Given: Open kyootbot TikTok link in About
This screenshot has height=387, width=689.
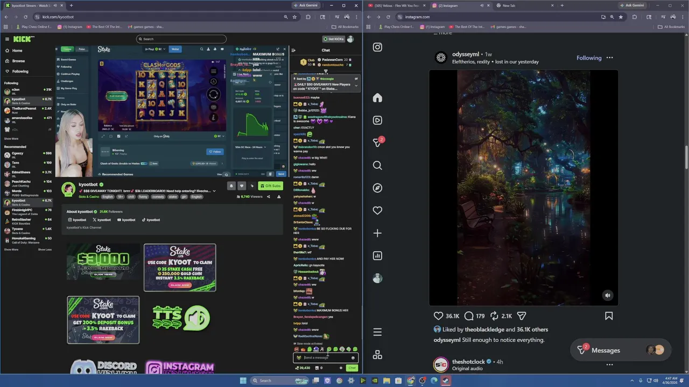Looking at the screenshot, I should (x=151, y=220).
